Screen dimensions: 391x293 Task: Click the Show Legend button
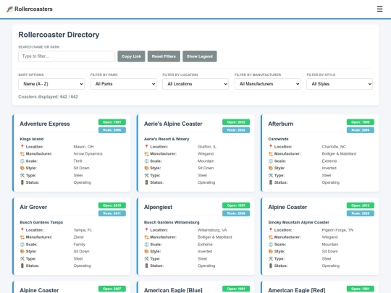pyautogui.click(x=200, y=56)
